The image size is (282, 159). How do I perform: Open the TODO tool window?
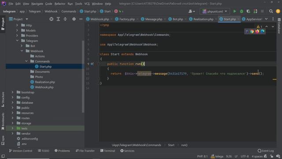(44, 151)
